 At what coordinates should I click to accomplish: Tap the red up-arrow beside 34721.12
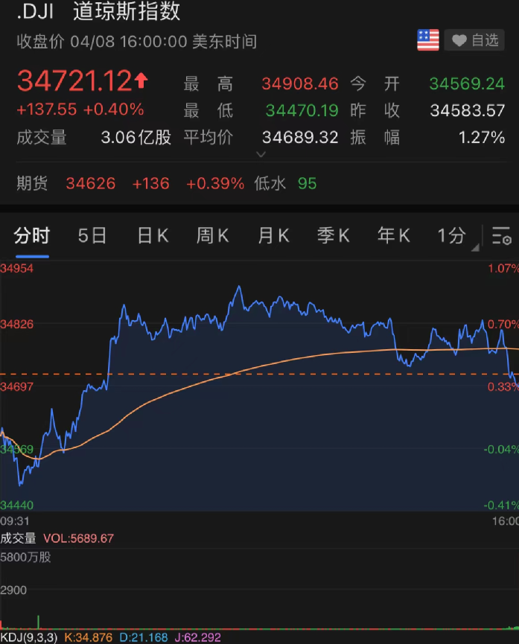(141, 80)
